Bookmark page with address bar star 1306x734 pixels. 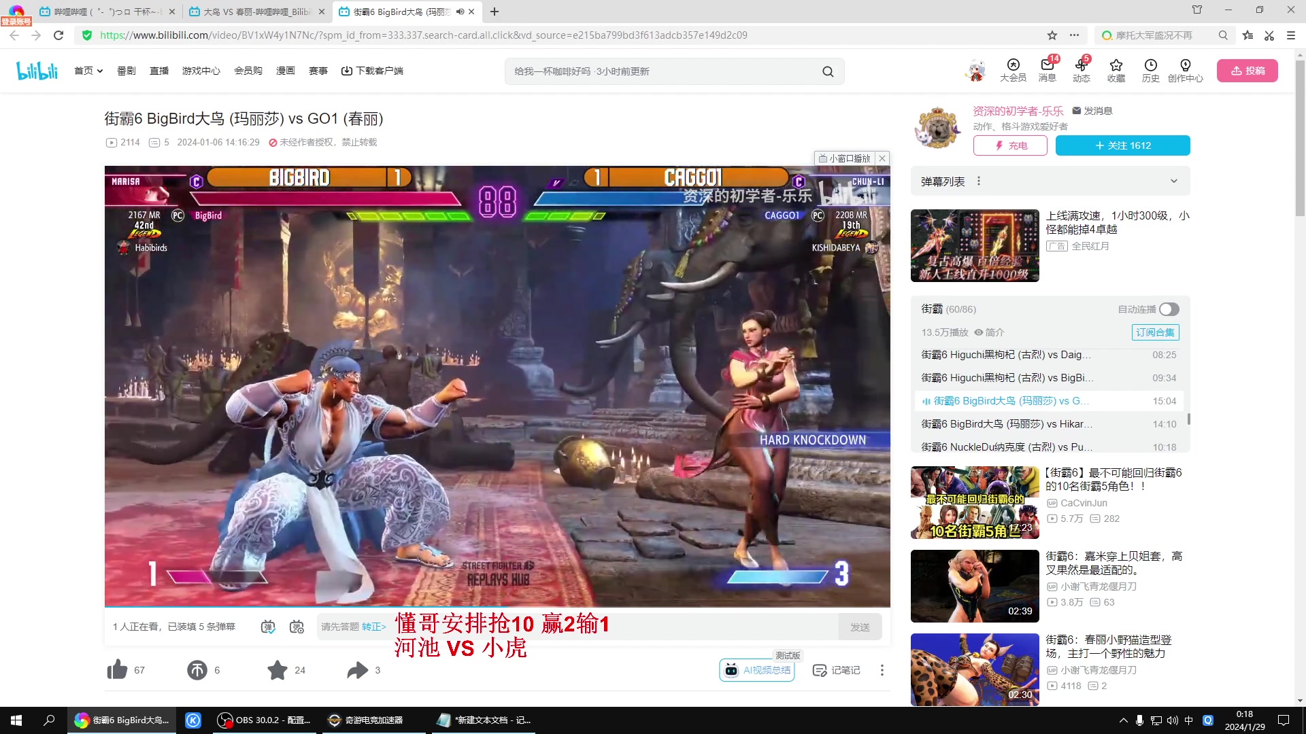click(x=1052, y=35)
